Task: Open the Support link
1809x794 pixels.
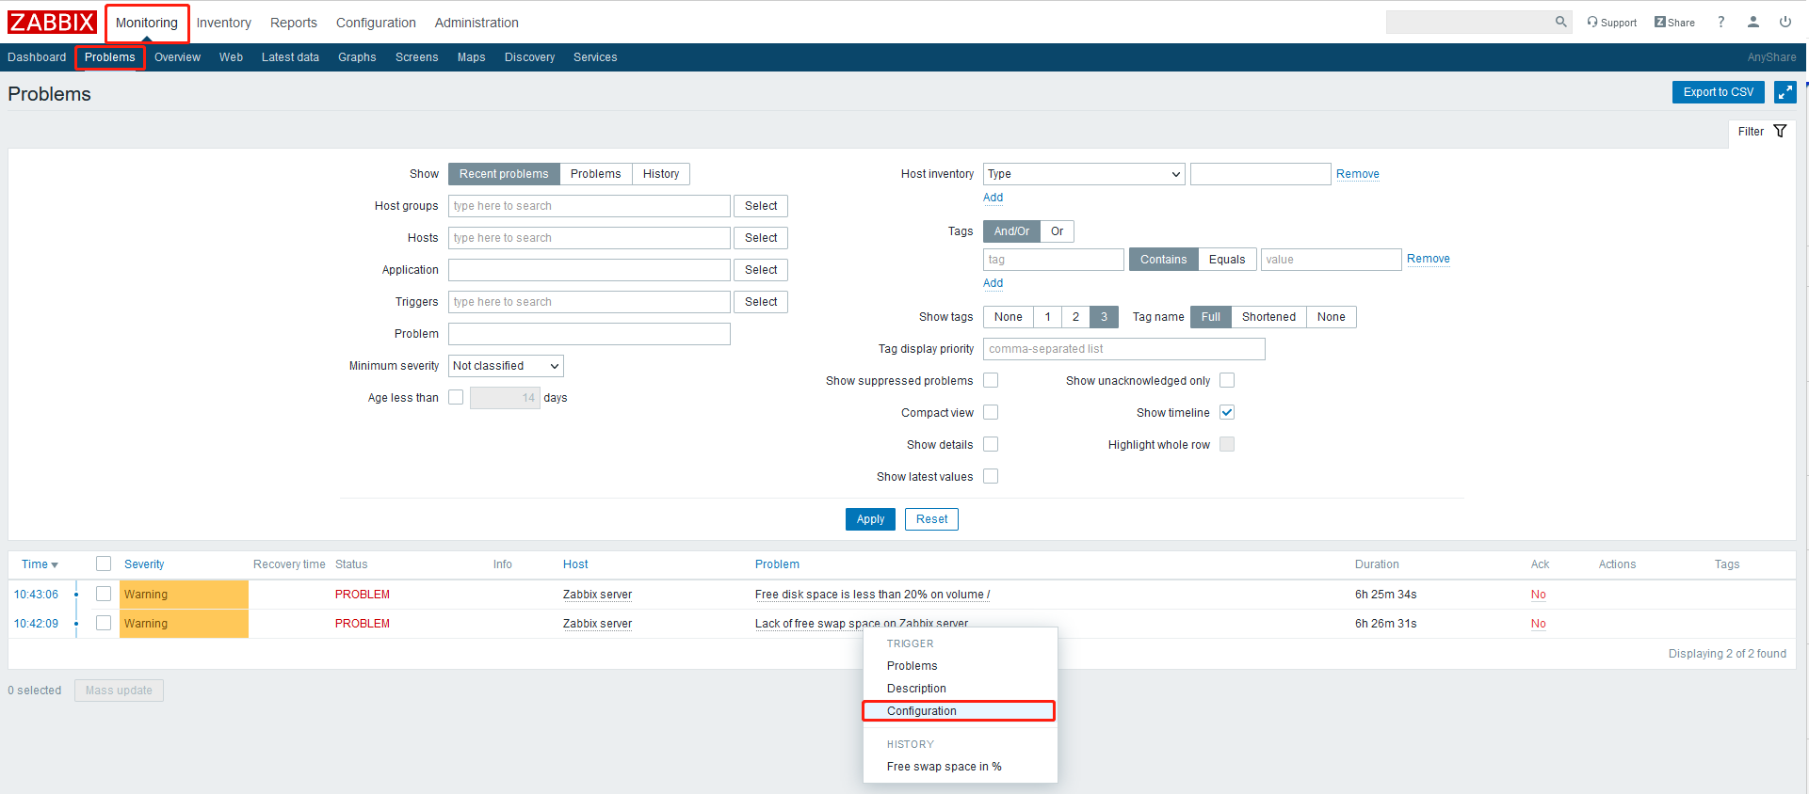Action: click(x=1611, y=23)
